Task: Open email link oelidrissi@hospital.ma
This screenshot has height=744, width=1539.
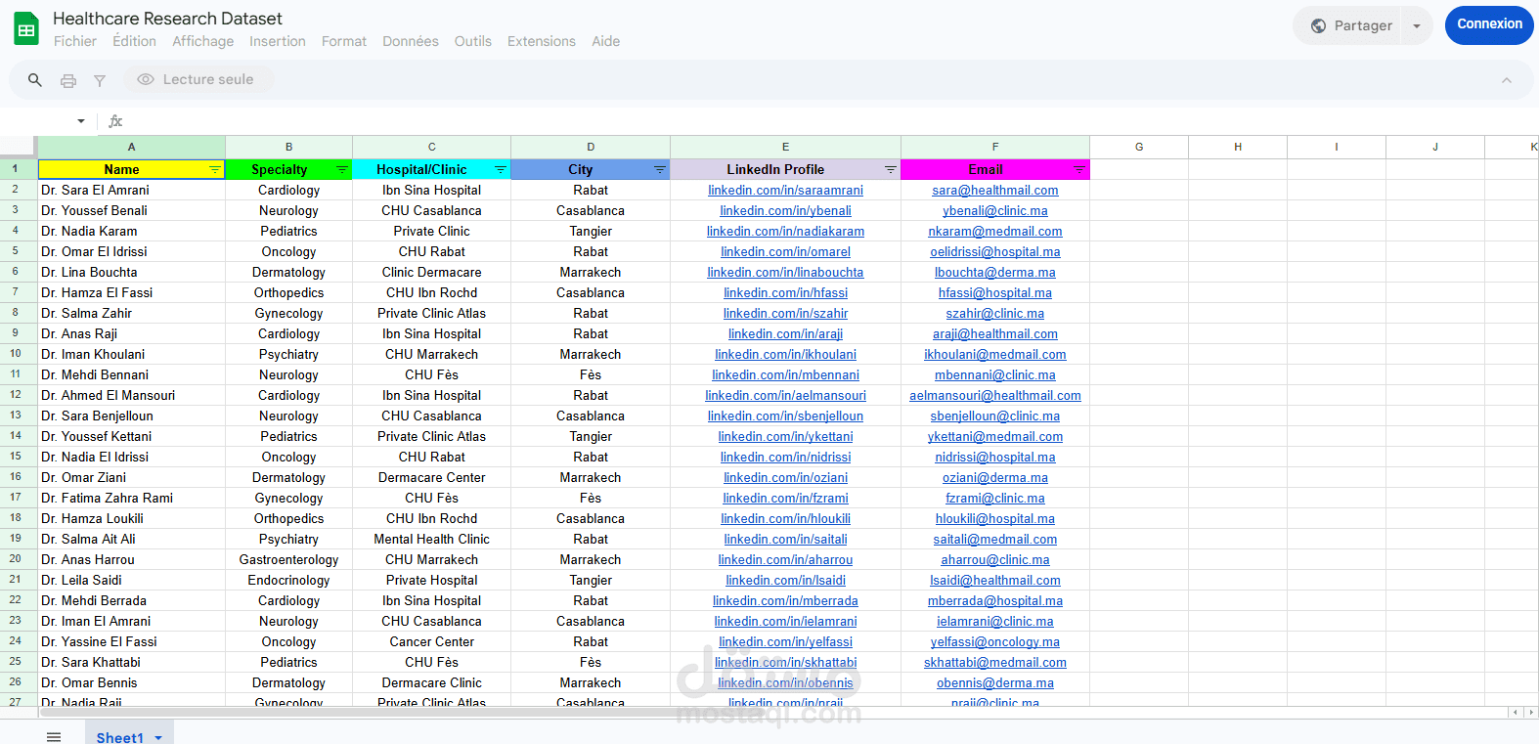Action: (995, 252)
